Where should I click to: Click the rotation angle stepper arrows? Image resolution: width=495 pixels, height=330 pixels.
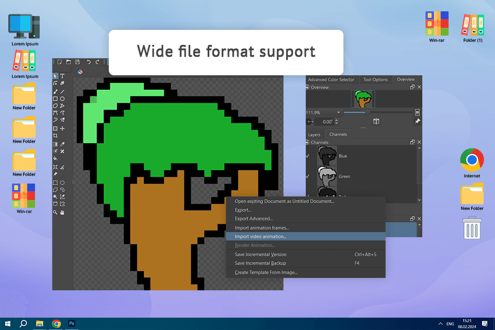337,122
